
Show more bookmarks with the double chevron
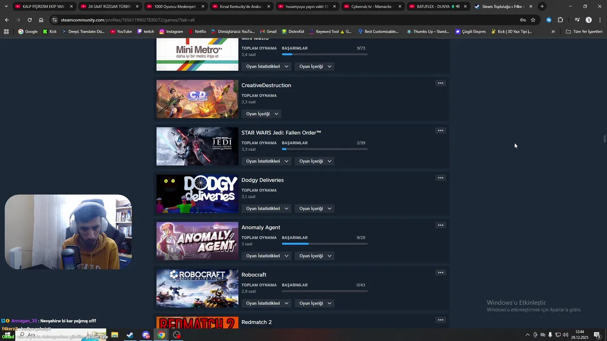tap(553, 32)
